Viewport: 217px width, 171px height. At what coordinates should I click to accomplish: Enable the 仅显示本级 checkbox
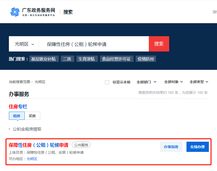point(107,82)
